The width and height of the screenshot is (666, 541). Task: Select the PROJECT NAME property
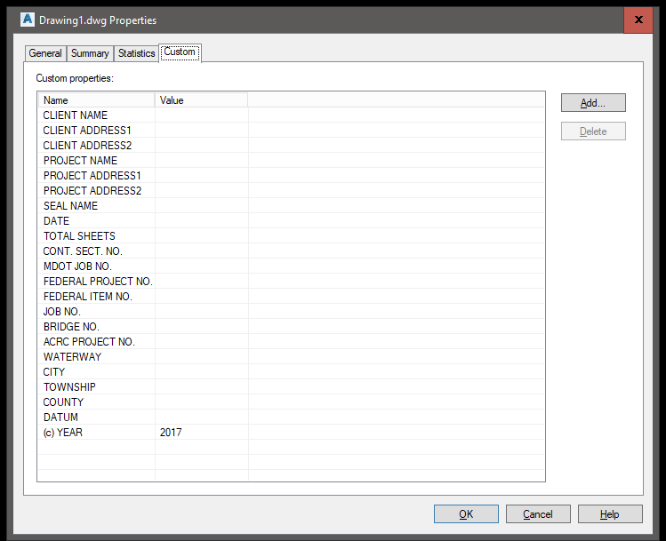tap(291, 161)
